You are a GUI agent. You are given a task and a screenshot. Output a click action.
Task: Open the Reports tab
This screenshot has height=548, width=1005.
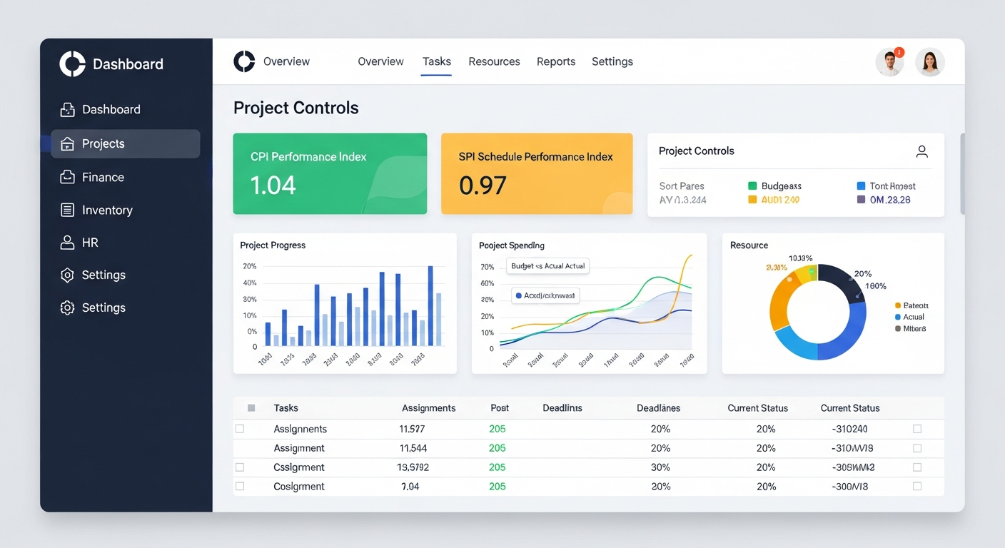pyautogui.click(x=556, y=61)
